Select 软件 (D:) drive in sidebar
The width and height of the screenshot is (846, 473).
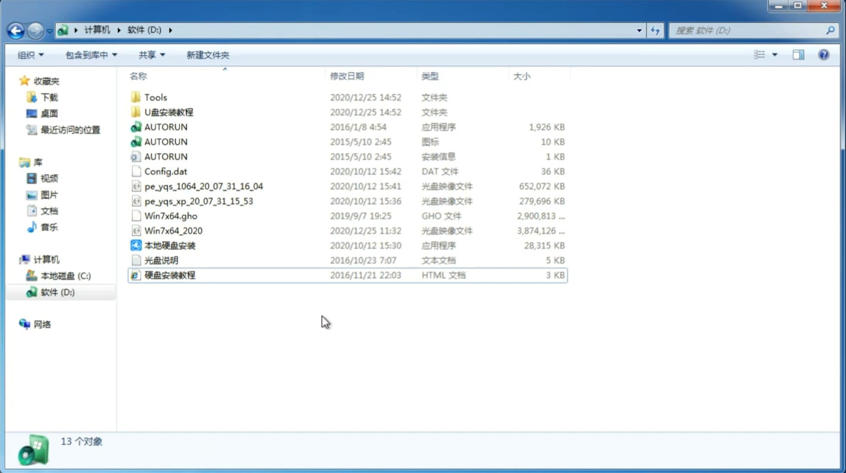57,292
